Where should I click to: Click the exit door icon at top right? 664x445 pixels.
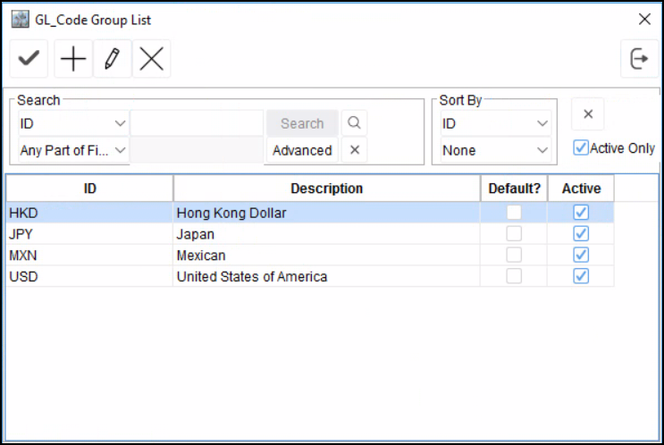click(639, 59)
